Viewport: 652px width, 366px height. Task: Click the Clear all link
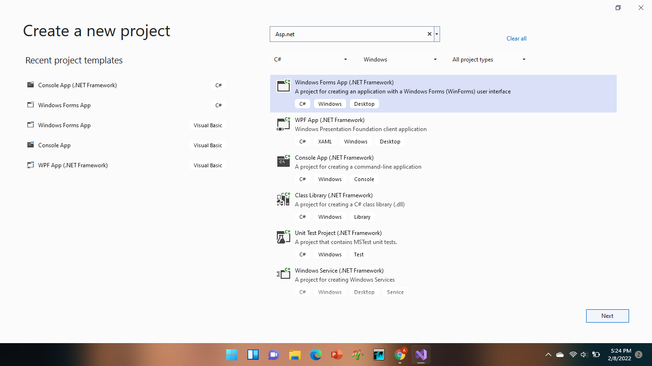pyautogui.click(x=516, y=39)
